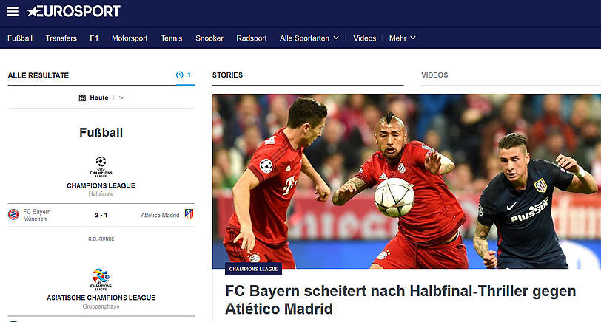Screen dimensions: 601x322
Task: Open the Videos nav item
Action: (364, 38)
